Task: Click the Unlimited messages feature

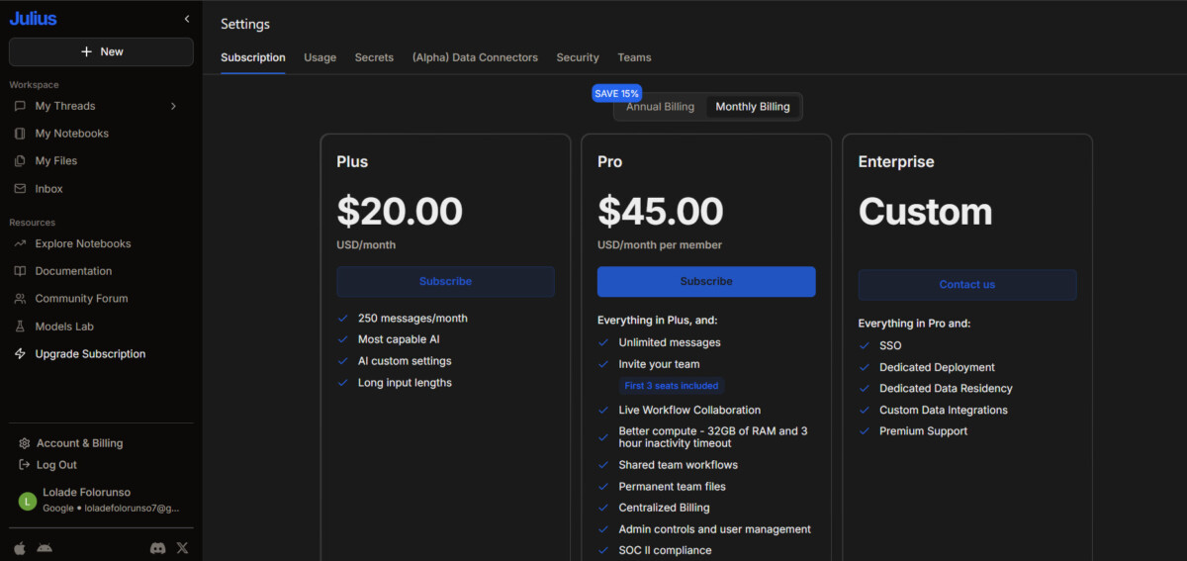Action: click(x=670, y=342)
